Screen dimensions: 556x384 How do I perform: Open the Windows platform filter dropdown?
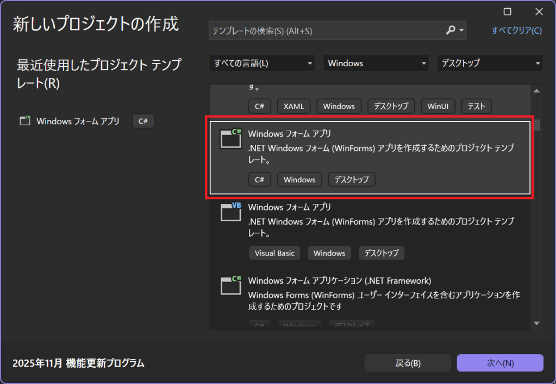point(376,63)
